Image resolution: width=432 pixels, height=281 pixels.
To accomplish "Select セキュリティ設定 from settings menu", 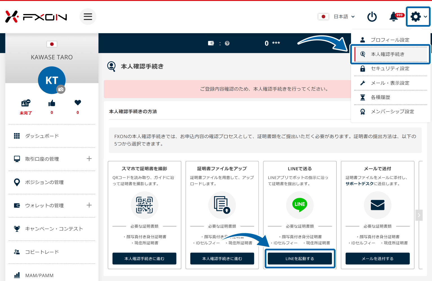I will [391, 69].
